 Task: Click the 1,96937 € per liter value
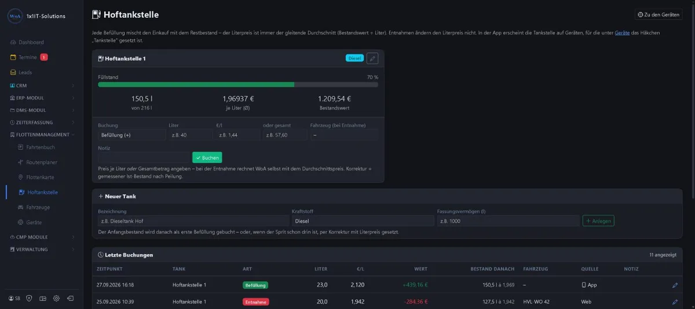pyautogui.click(x=238, y=99)
